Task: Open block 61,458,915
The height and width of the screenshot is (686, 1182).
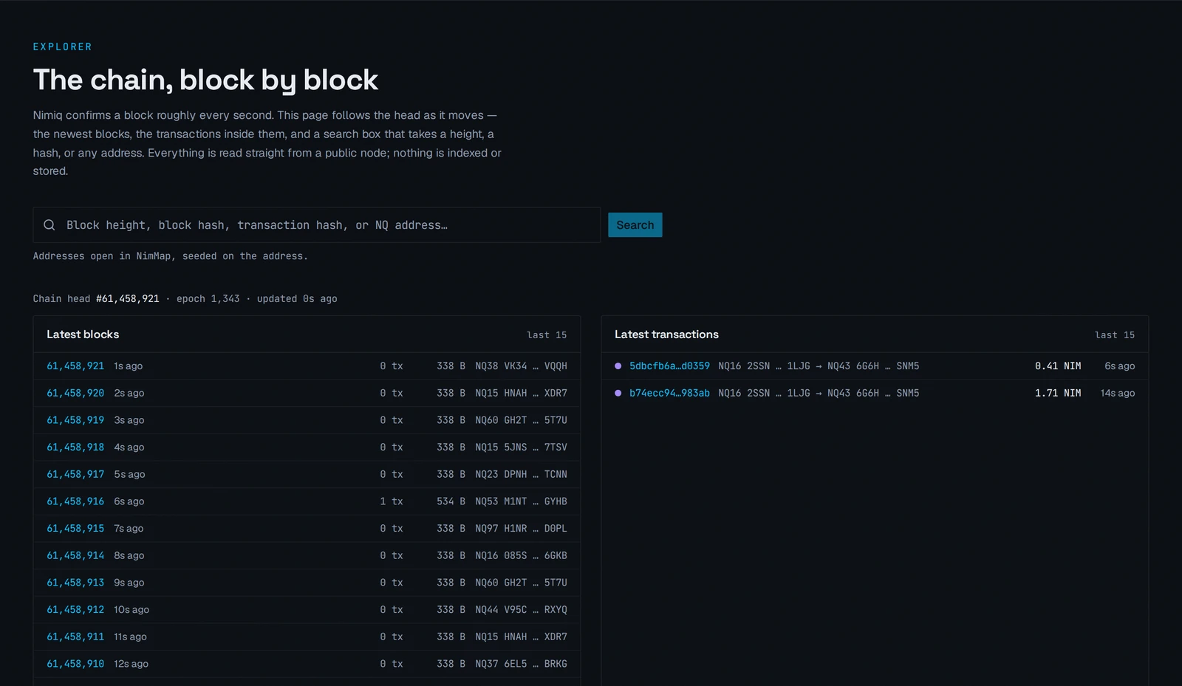Action: [75, 529]
